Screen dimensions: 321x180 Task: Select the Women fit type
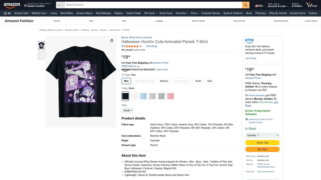164,81
